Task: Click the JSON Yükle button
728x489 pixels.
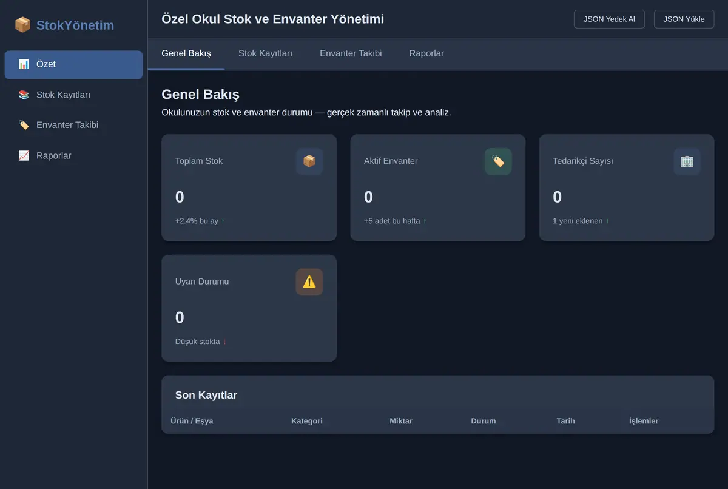Action: (x=684, y=19)
